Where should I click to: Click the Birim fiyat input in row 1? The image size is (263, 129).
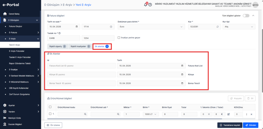(170, 114)
